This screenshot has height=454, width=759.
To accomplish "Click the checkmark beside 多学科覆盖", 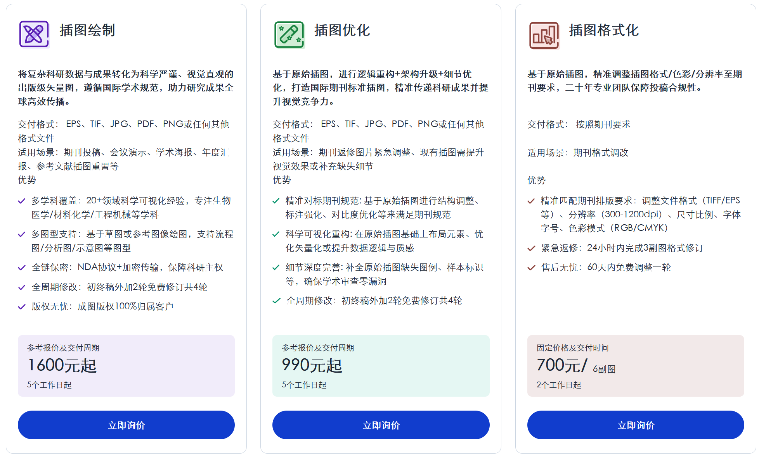I will (21, 201).
